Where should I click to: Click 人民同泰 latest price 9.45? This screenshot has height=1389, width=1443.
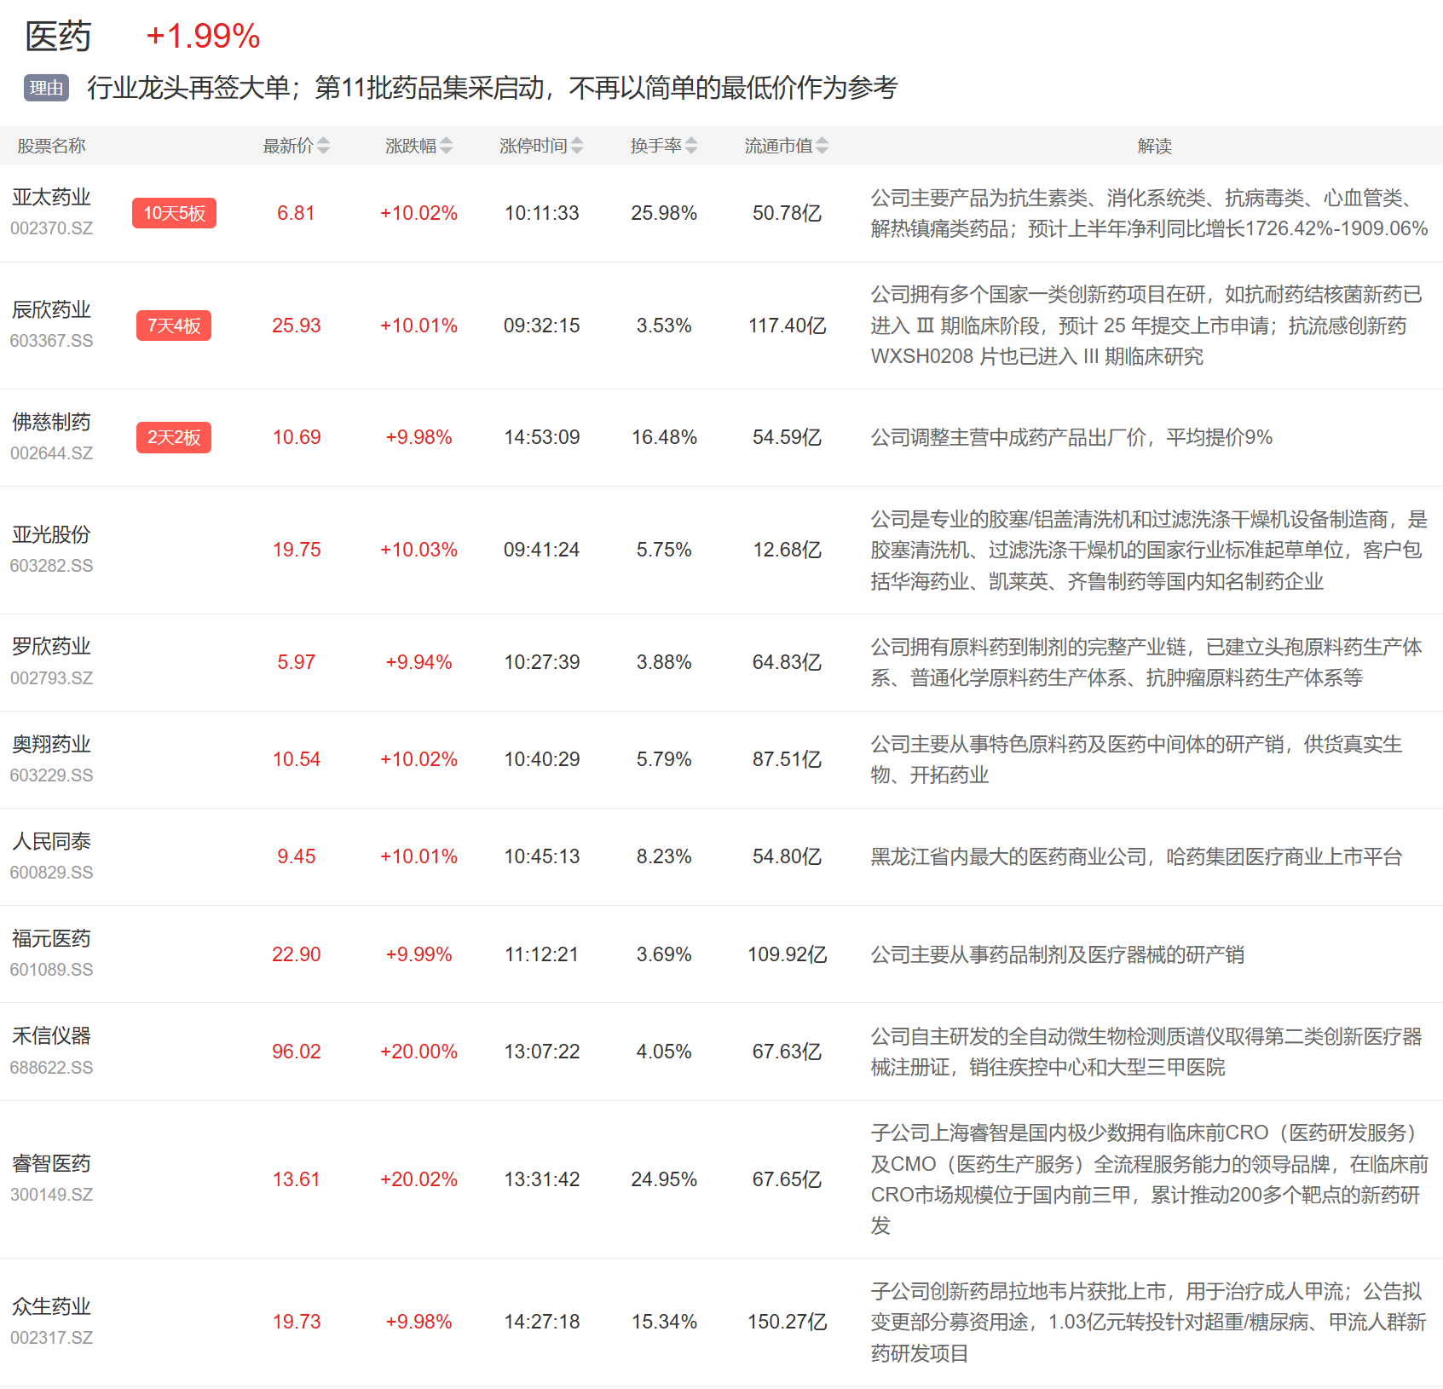[296, 856]
